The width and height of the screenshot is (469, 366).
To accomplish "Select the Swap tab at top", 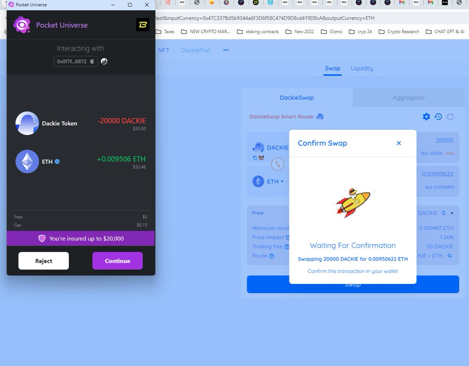I will [x=333, y=68].
